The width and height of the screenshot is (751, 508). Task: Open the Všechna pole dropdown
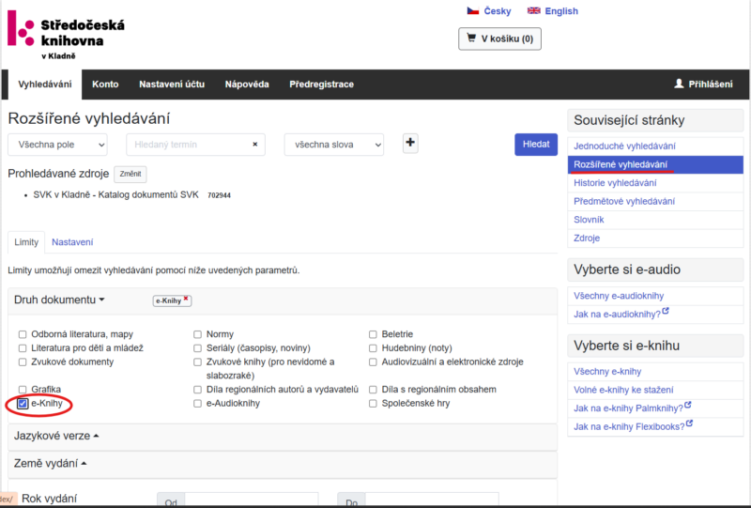tap(58, 145)
